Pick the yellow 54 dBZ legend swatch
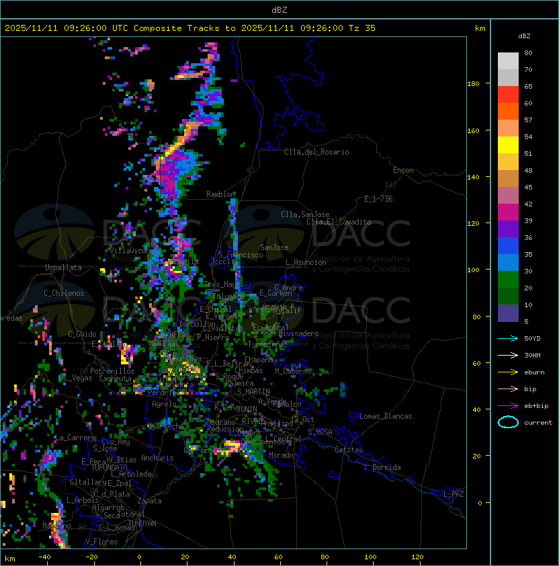Image resolution: width=559 pixels, height=566 pixels. click(x=508, y=145)
